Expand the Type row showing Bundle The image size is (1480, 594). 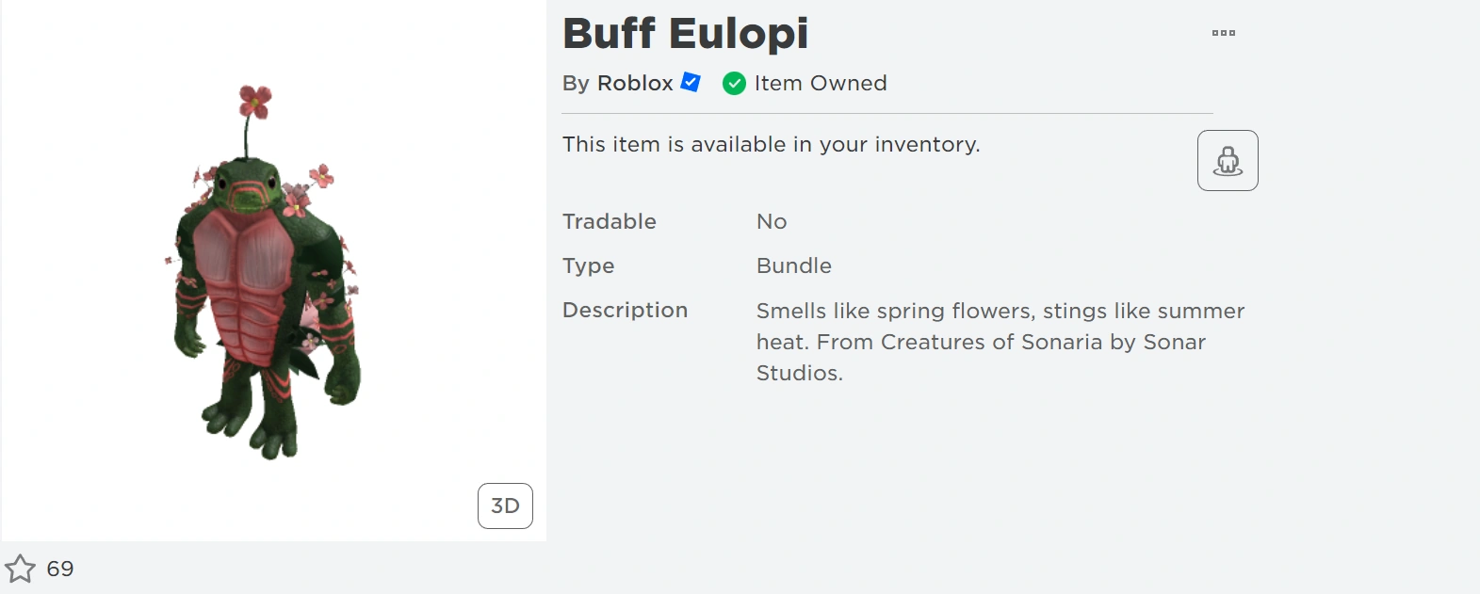[x=589, y=265]
